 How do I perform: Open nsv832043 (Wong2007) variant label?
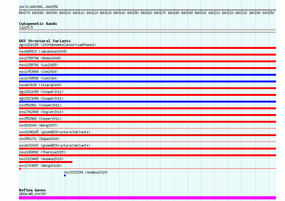point(38,125)
